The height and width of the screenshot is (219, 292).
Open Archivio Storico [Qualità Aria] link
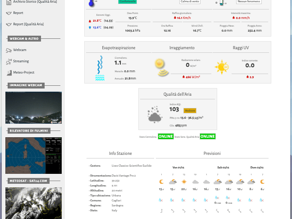35,2
